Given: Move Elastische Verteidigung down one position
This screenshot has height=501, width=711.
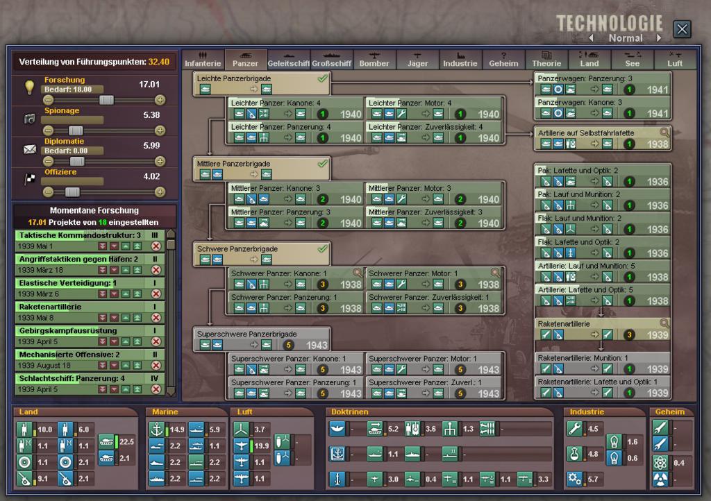Looking at the screenshot, I should pos(115,294).
